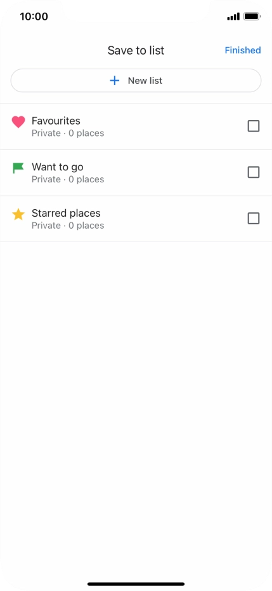Viewport: 272px width, 591px height.
Task: Pick the Starred places list name
Action: click(x=66, y=213)
